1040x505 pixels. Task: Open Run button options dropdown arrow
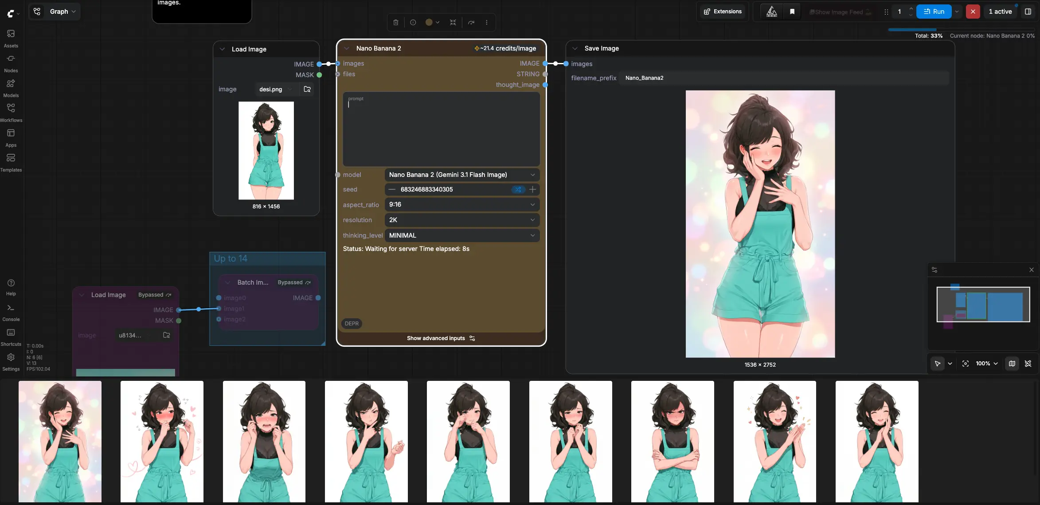coord(957,12)
